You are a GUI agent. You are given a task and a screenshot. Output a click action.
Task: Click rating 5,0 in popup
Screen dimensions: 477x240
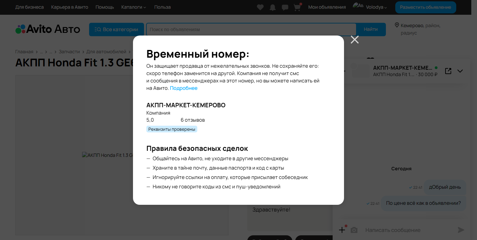[x=150, y=120]
